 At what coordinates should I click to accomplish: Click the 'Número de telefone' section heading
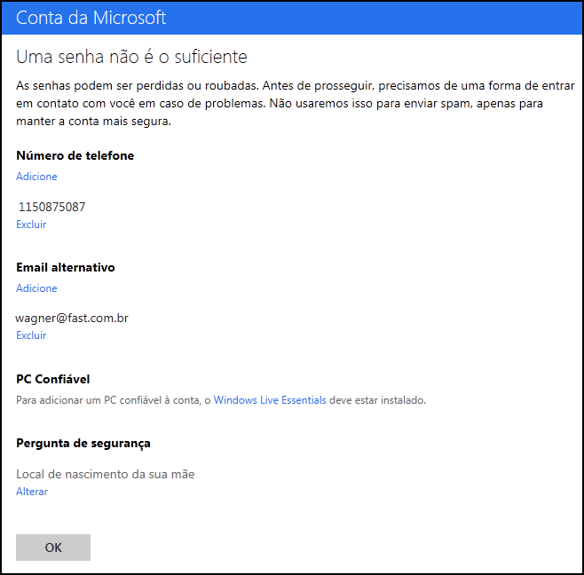[x=75, y=155]
